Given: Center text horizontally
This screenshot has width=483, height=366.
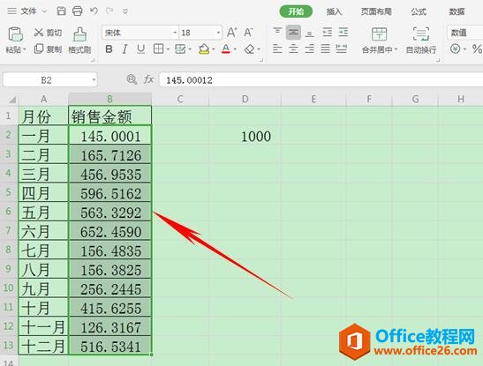Looking at the screenshot, I should coord(293,49).
